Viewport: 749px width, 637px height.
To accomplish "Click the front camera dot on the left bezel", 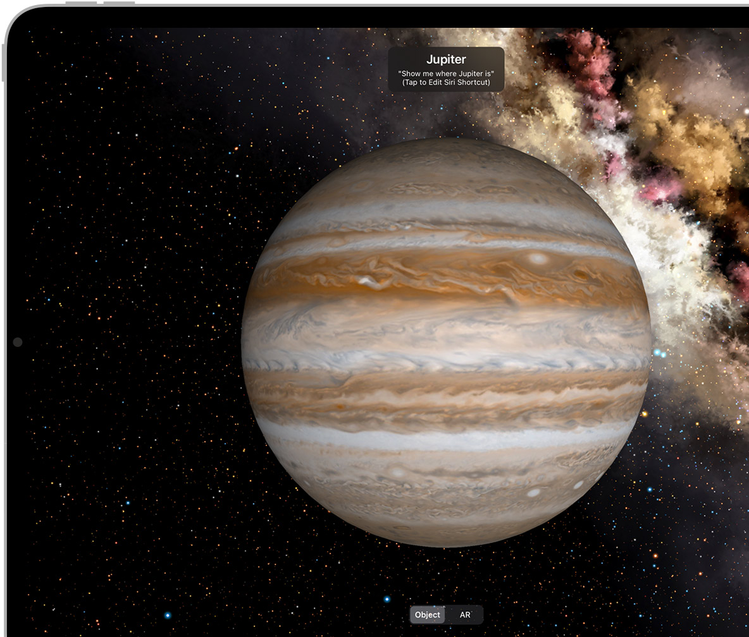I will tap(18, 342).
